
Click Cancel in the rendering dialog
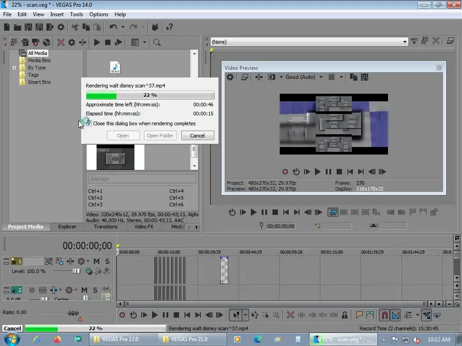198,136
